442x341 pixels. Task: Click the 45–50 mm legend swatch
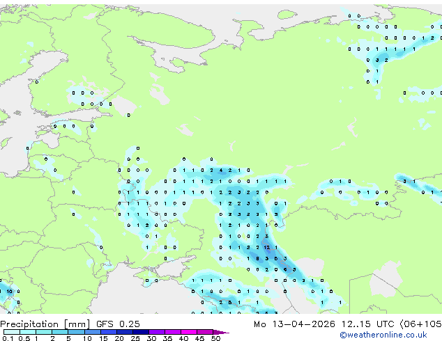(205, 332)
